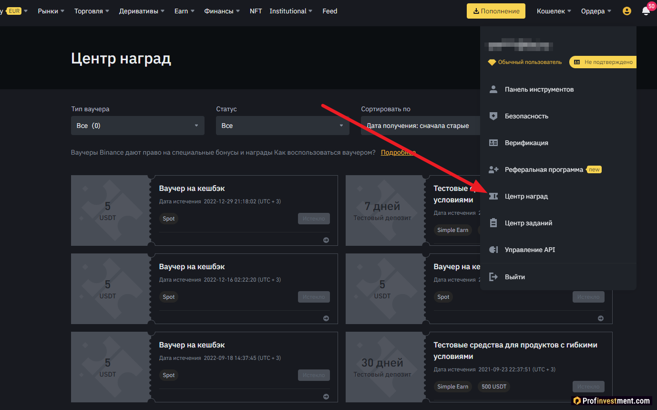Click the Spot tag on the voucher expiring 2022-12-29
This screenshot has width=657, height=410.
point(169,219)
